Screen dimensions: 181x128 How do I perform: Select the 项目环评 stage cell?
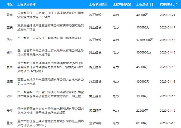click(95, 111)
